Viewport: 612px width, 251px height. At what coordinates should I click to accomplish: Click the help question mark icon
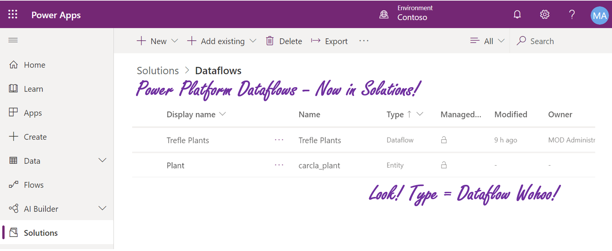[572, 14]
